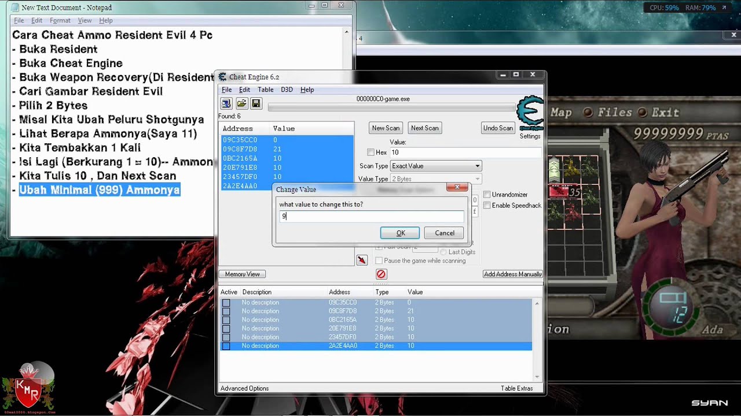Screen dimensions: 741x416
Task: Click the Notepad title bar icon
Action: click(14, 8)
